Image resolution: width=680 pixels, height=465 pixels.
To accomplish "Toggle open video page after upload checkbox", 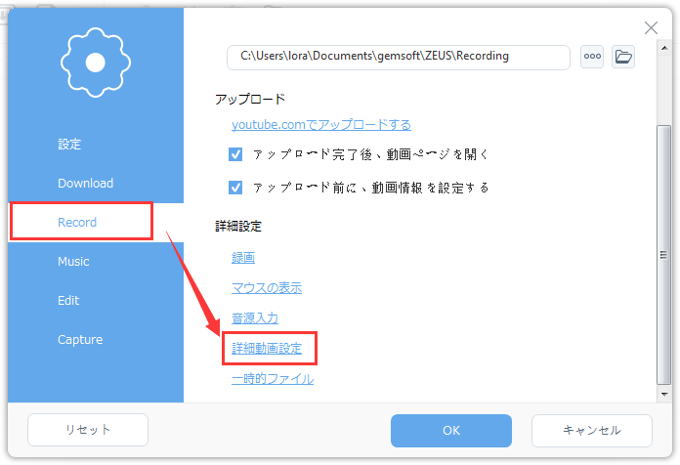I will tap(235, 154).
